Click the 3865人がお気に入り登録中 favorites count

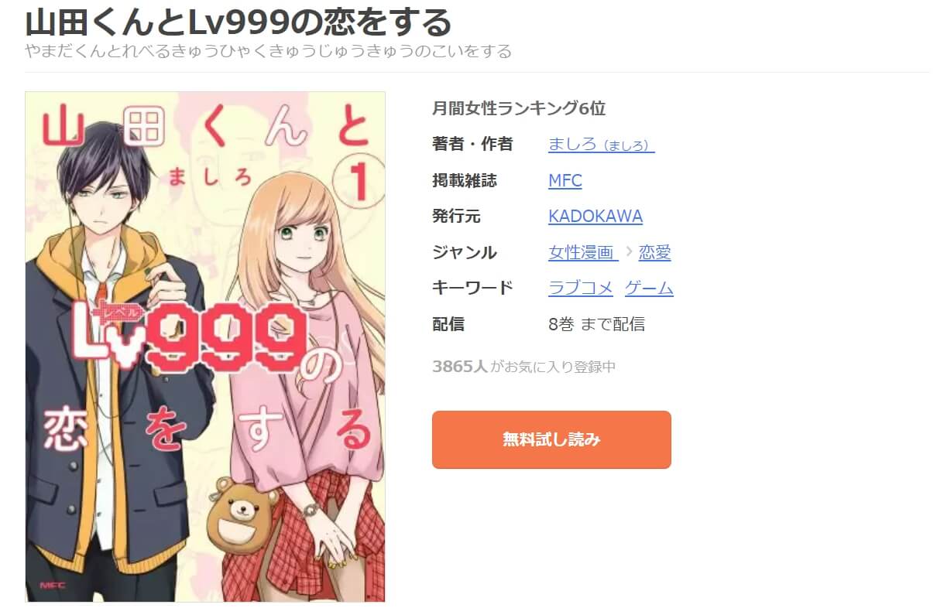tap(523, 367)
